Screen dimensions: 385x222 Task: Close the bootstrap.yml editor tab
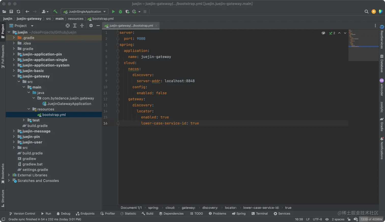pos(156,26)
